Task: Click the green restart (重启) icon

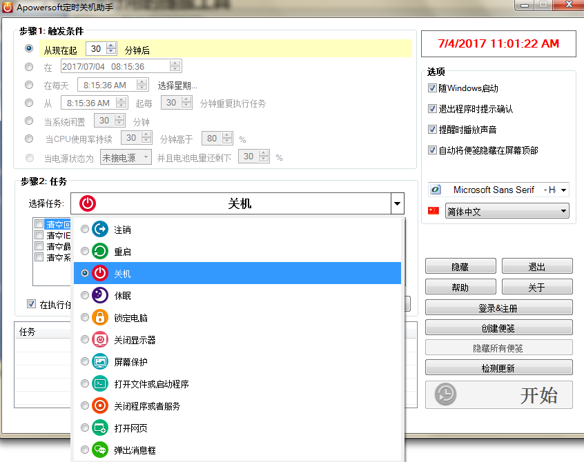Action: tap(100, 251)
